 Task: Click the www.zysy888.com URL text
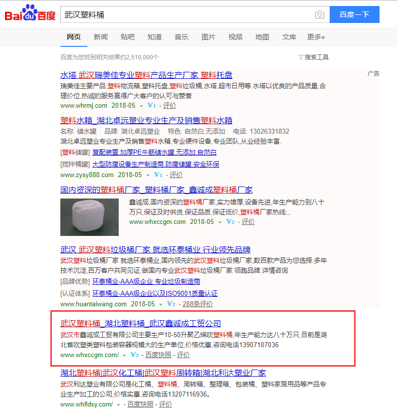click(87, 175)
